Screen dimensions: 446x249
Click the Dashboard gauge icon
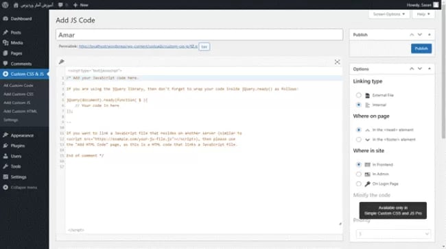(5, 18)
